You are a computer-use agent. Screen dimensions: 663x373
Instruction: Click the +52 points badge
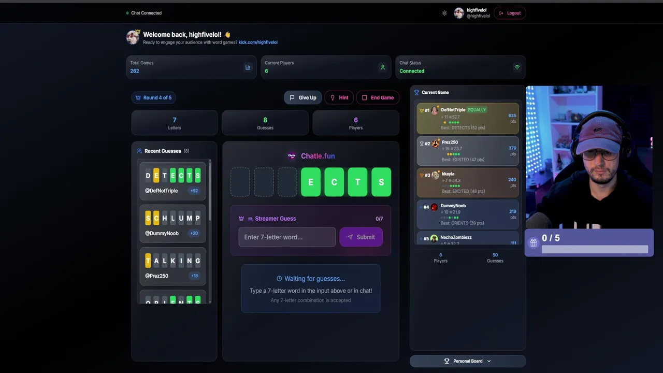(x=194, y=191)
